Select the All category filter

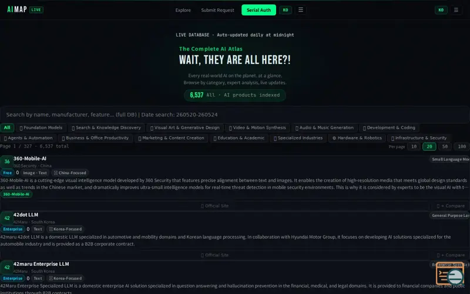pyautogui.click(x=7, y=128)
